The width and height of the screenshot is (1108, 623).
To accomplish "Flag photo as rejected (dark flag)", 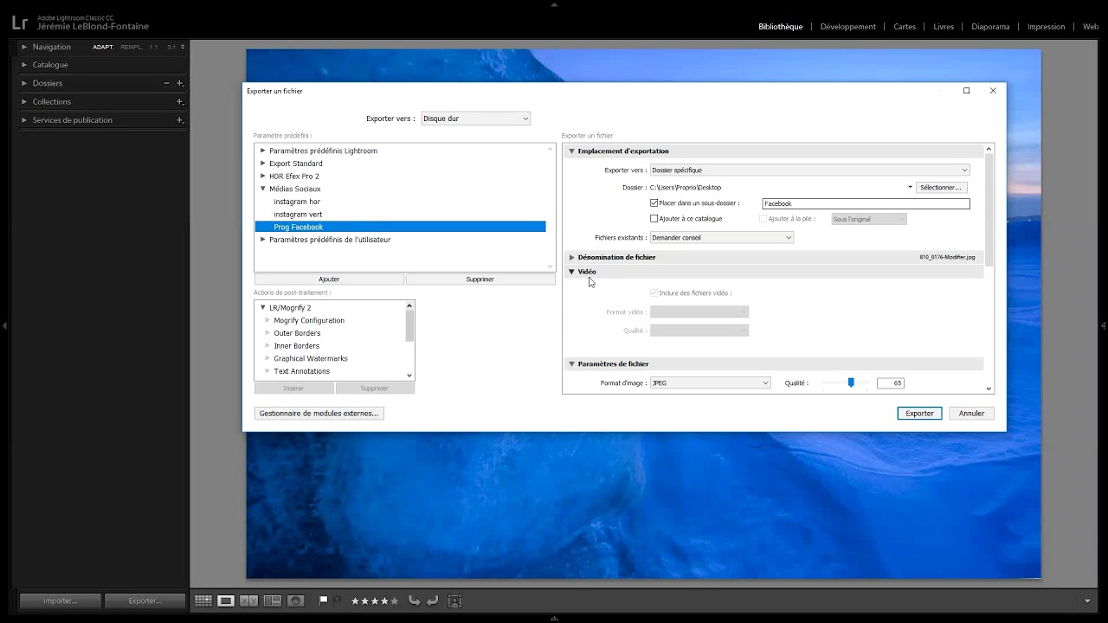I will coord(338,601).
